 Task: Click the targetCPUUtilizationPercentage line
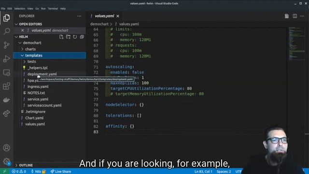coord(151,88)
